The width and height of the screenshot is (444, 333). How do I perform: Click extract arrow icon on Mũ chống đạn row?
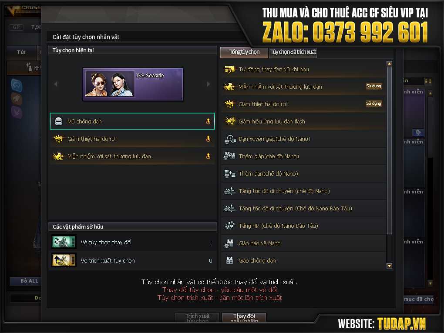[x=208, y=121]
